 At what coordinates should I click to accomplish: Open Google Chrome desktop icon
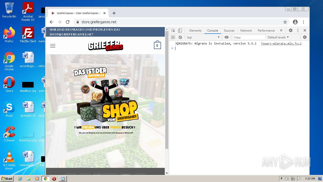click(x=9, y=61)
